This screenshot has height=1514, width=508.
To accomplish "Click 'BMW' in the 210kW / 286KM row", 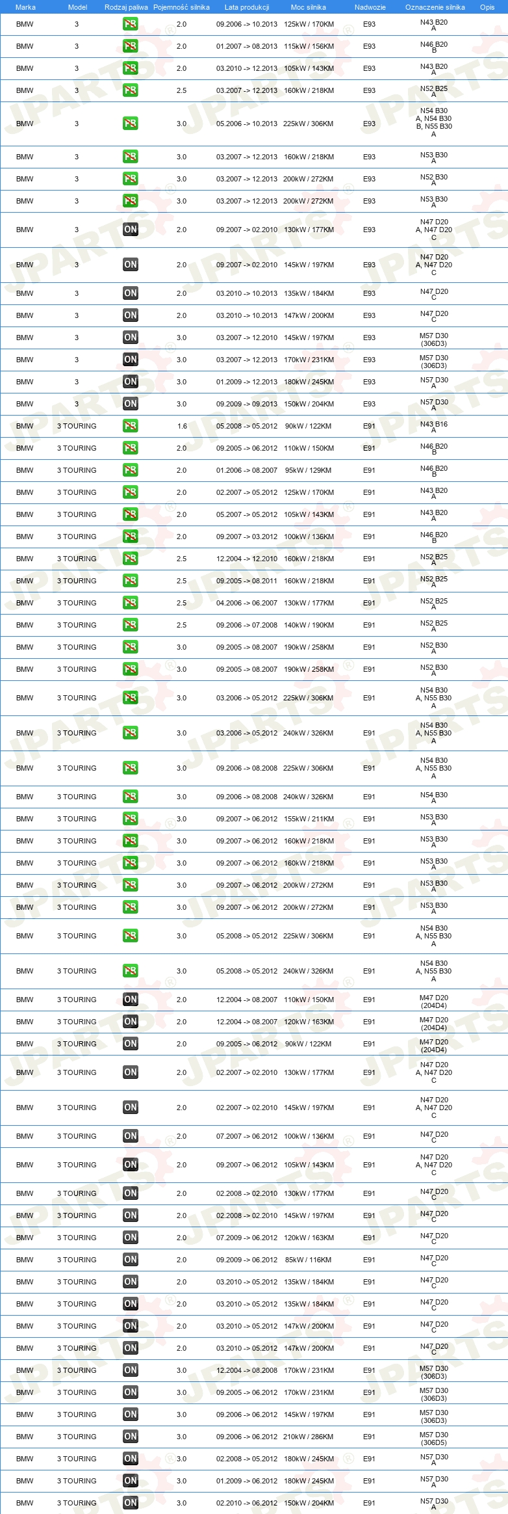I will [25, 1437].
